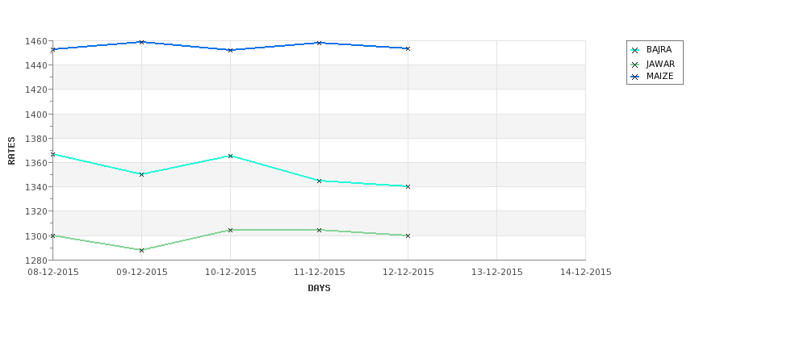Click the 1400 y-axis tick label

tap(36, 115)
